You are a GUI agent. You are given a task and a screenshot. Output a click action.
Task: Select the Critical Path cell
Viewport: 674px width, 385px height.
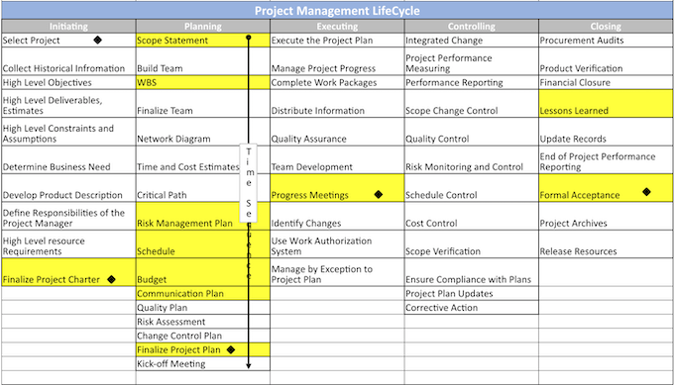click(x=203, y=188)
